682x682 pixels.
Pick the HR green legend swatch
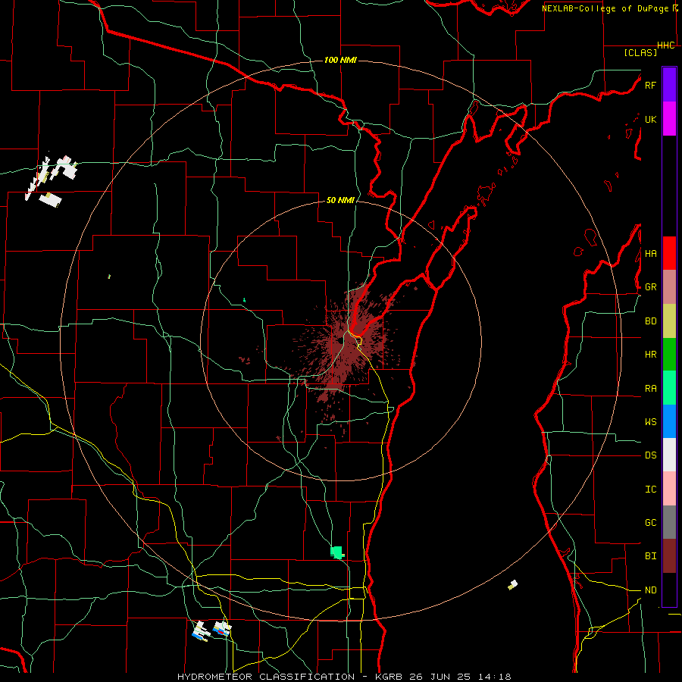click(669, 354)
